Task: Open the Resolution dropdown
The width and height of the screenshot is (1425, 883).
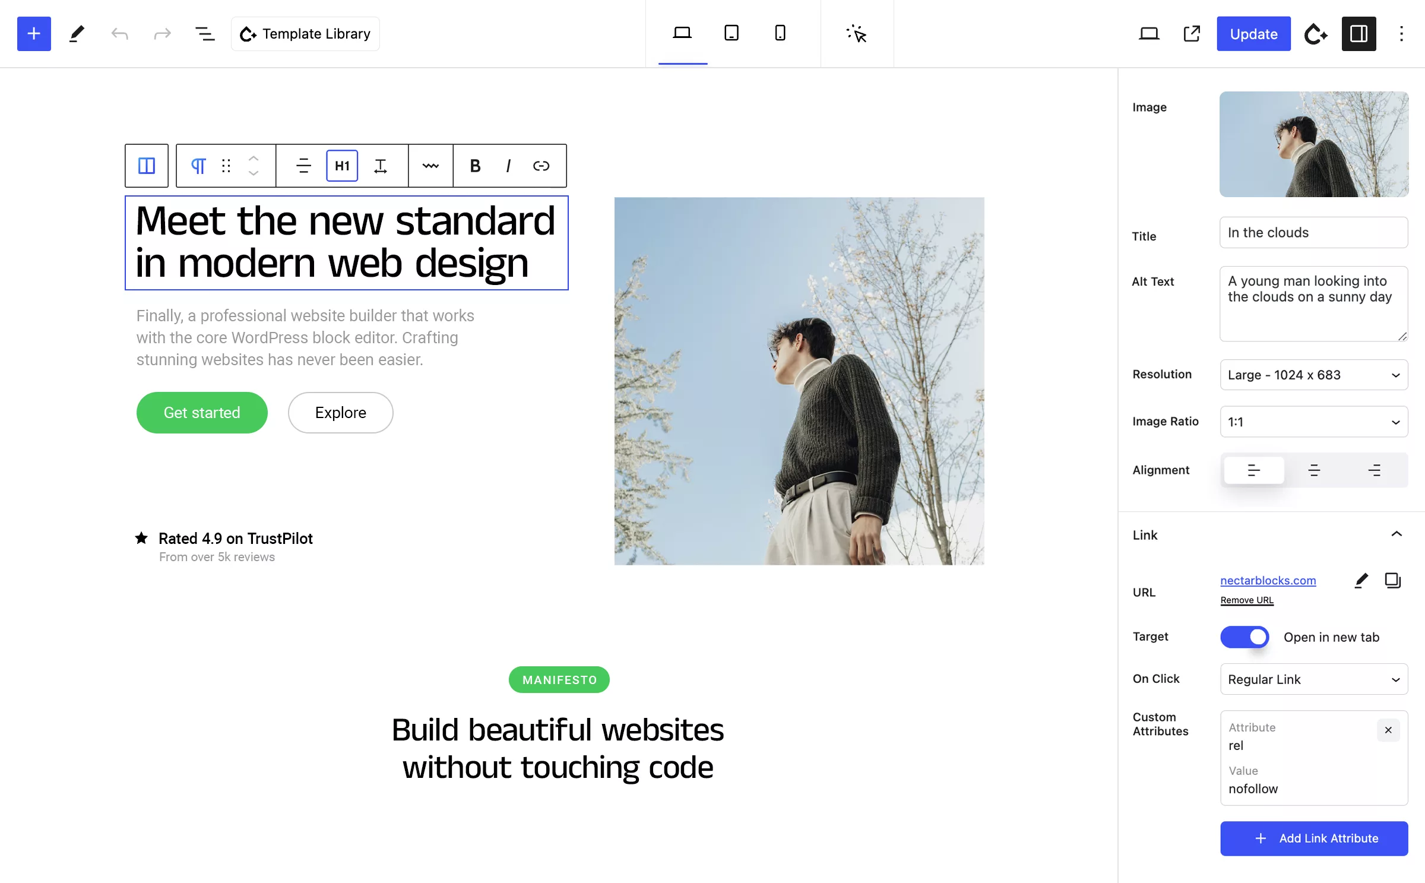Action: tap(1314, 375)
